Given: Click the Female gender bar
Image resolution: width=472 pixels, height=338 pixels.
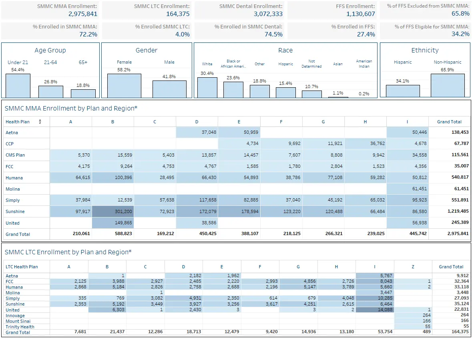Looking at the screenshot, I should click(x=125, y=86).
